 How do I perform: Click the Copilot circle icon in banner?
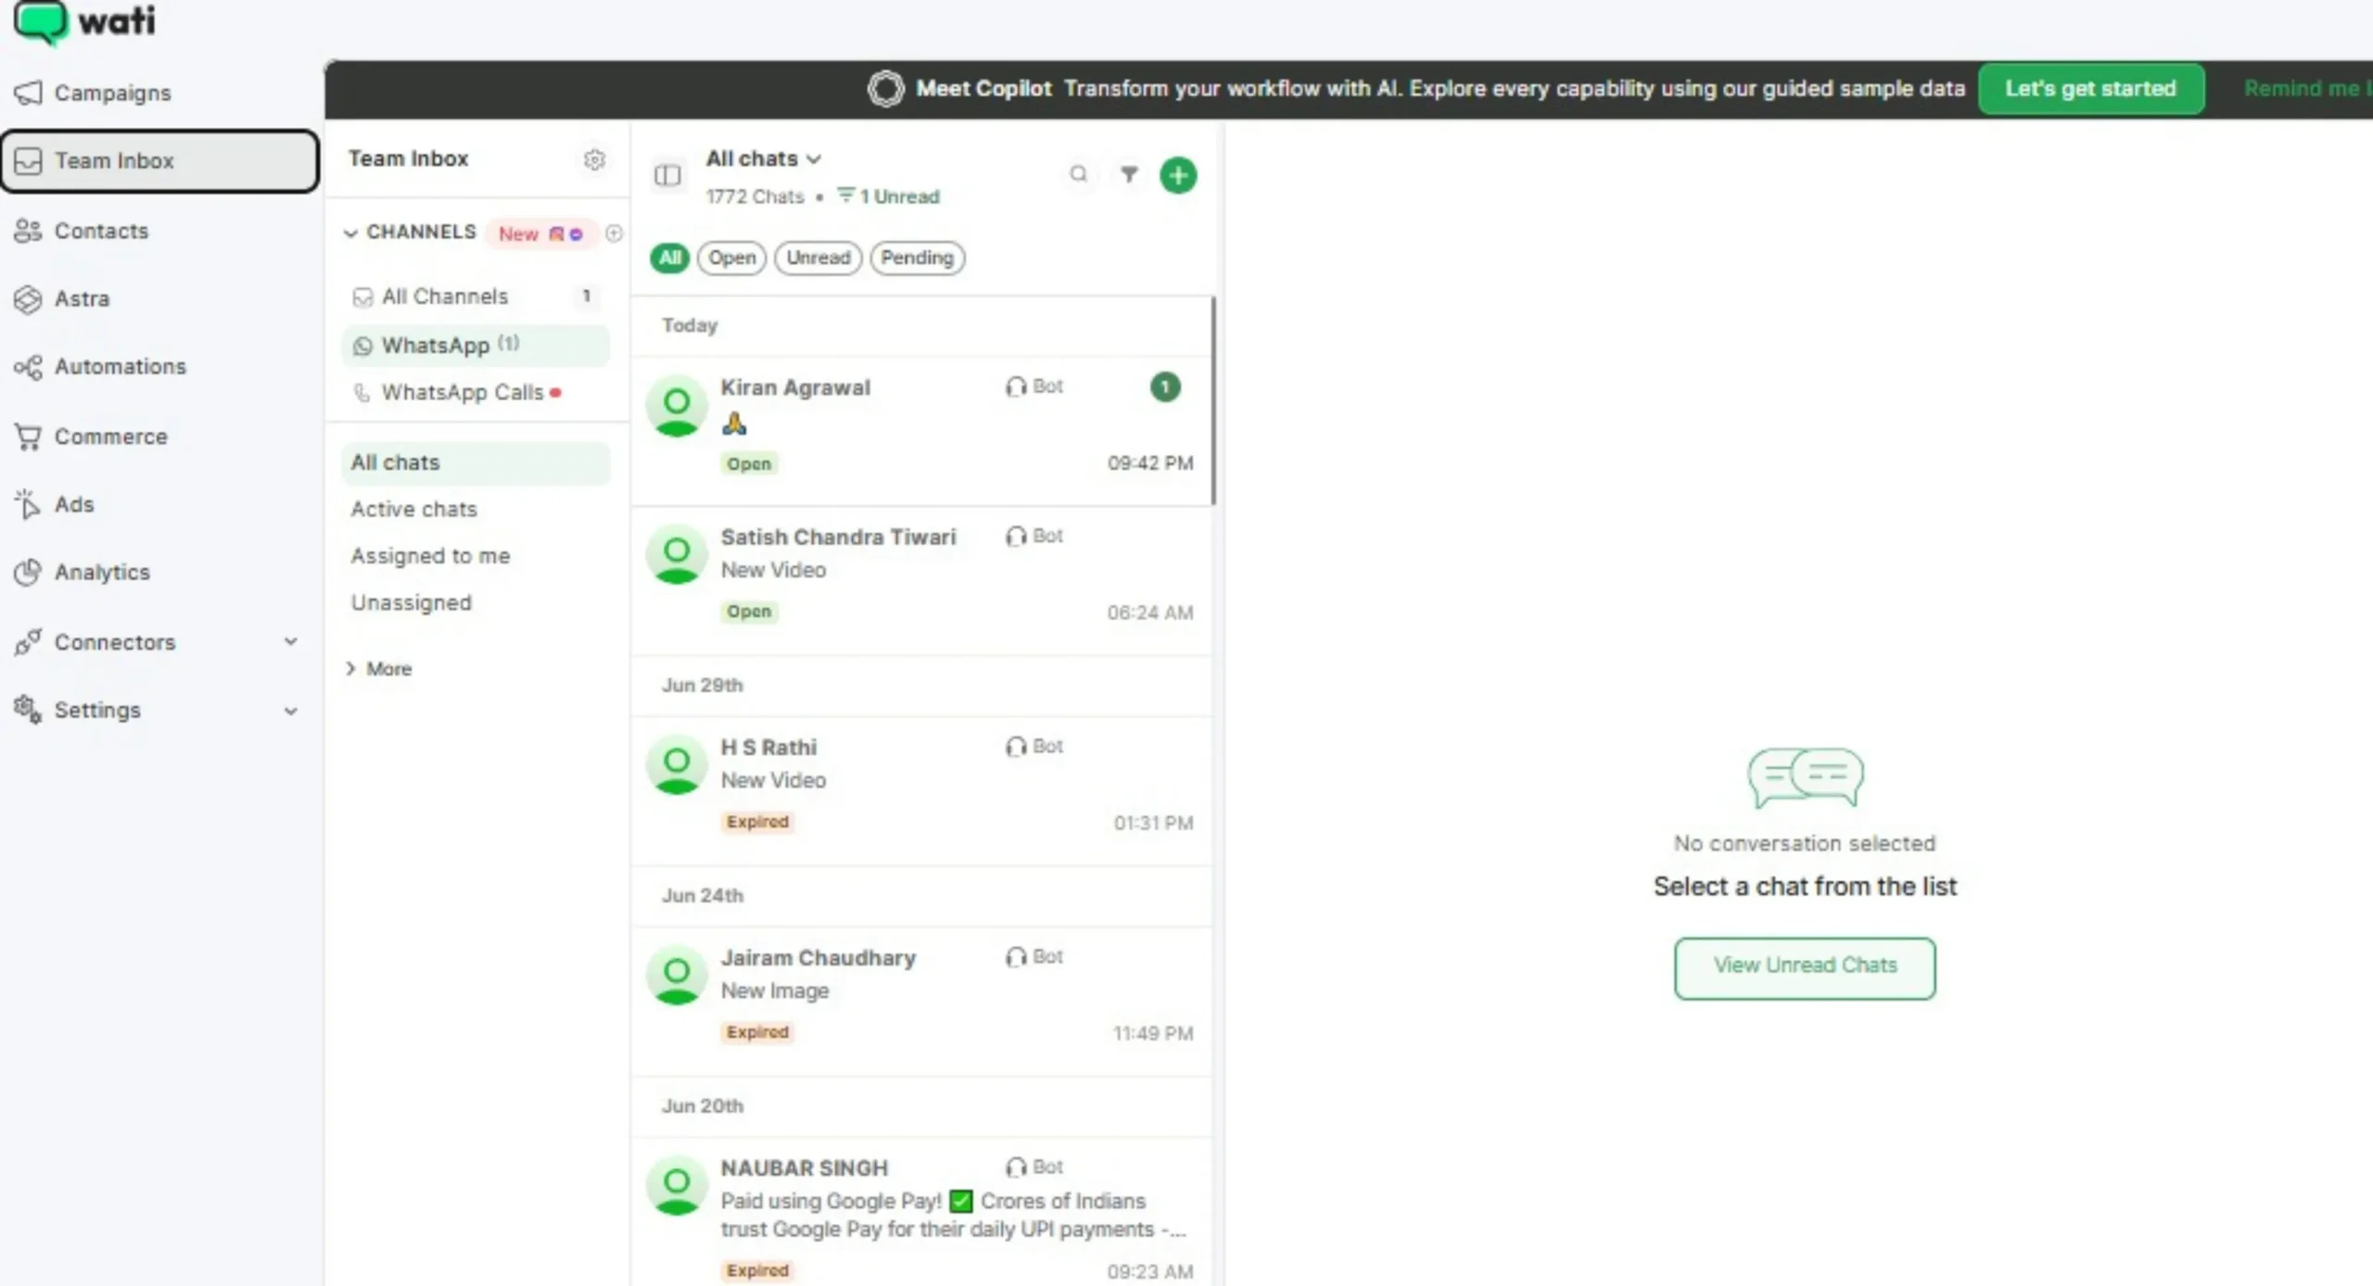[x=885, y=89]
